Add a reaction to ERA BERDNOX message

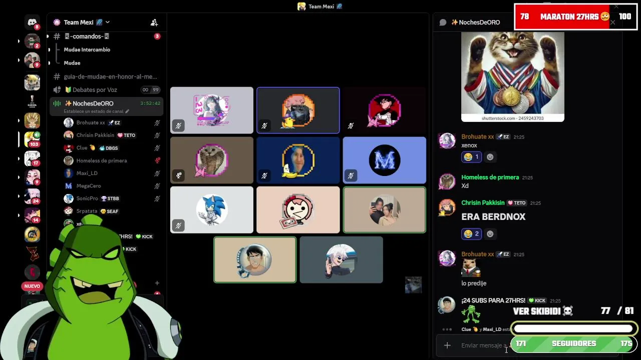(x=490, y=233)
